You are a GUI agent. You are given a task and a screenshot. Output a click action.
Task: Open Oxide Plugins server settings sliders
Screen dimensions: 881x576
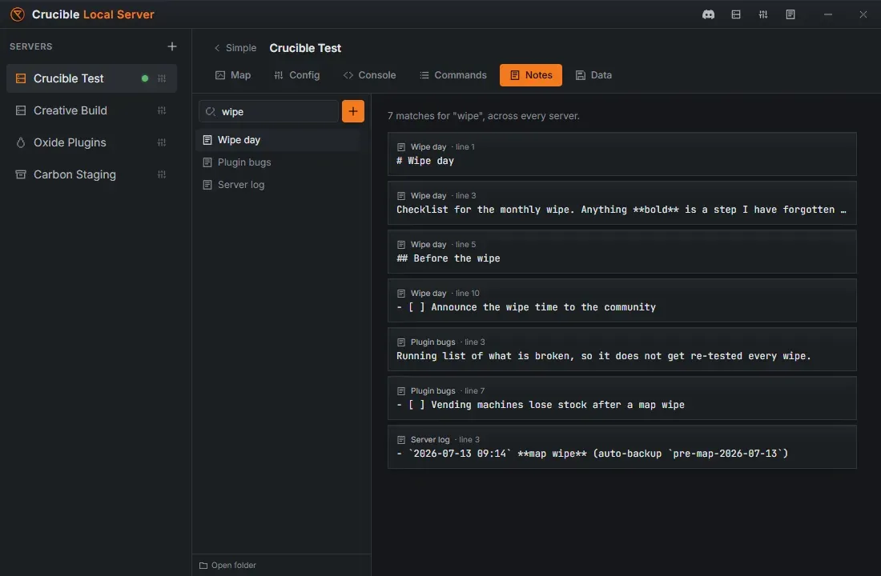click(162, 142)
